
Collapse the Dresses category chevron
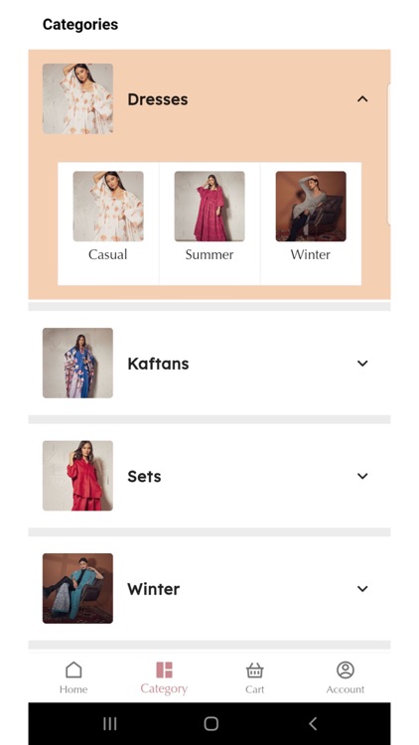pos(362,98)
